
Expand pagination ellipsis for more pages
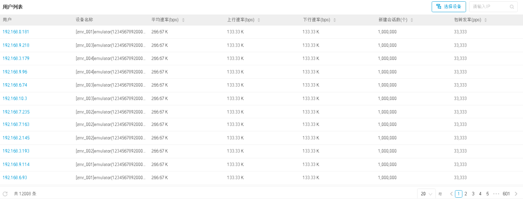pos(496,194)
